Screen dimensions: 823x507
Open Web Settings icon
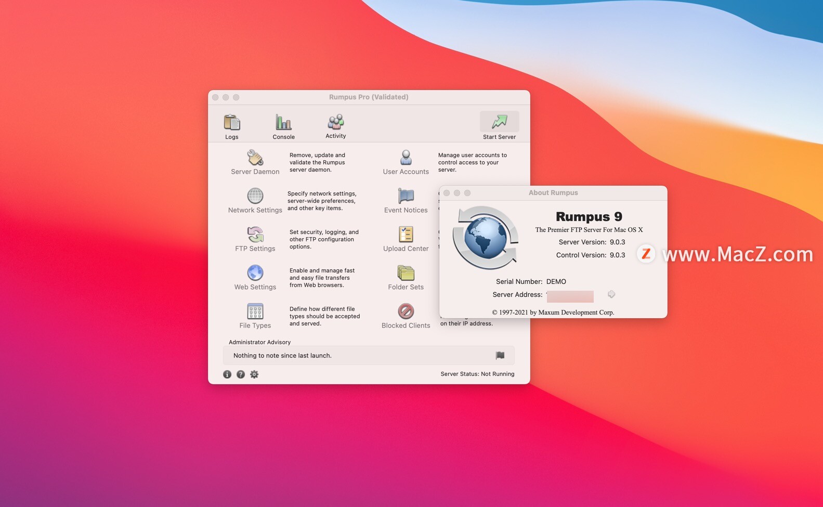[x=255, y=273]
